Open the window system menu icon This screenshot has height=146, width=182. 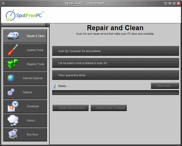point(3,3)
